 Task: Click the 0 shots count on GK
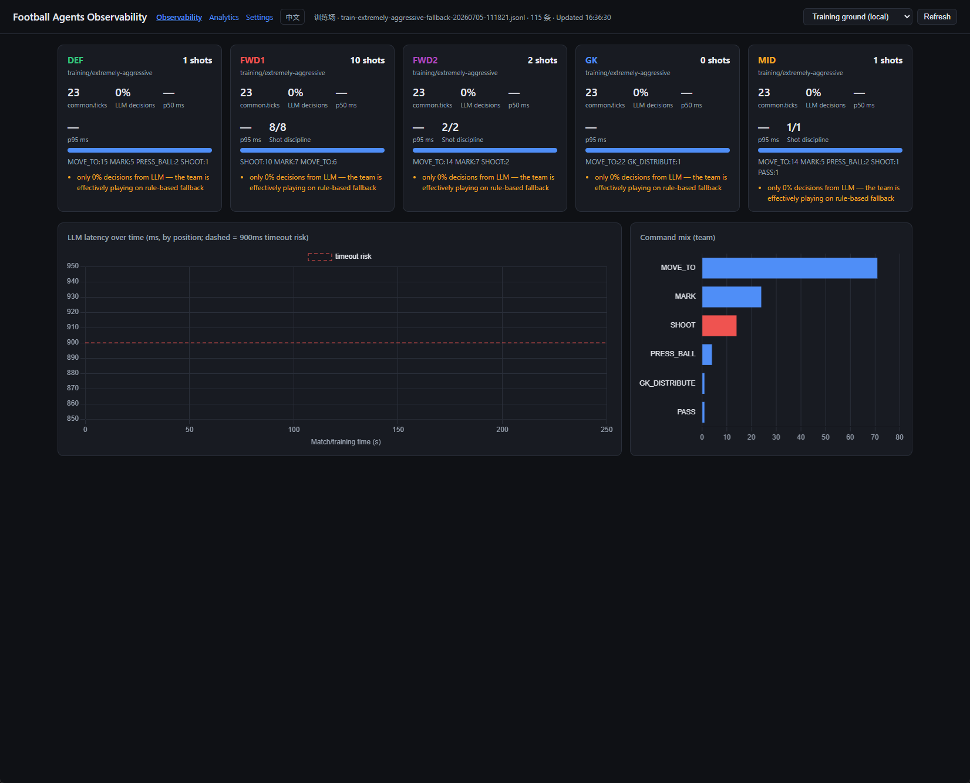tap(715, 60)
